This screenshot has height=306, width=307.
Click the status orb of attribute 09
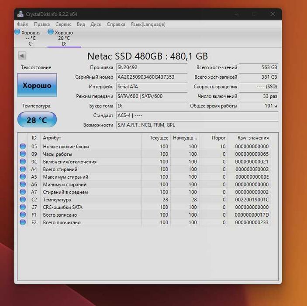pos(23,154)
